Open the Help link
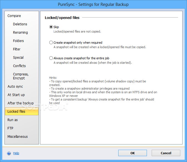The image size is (187, 162). (16, 153)
